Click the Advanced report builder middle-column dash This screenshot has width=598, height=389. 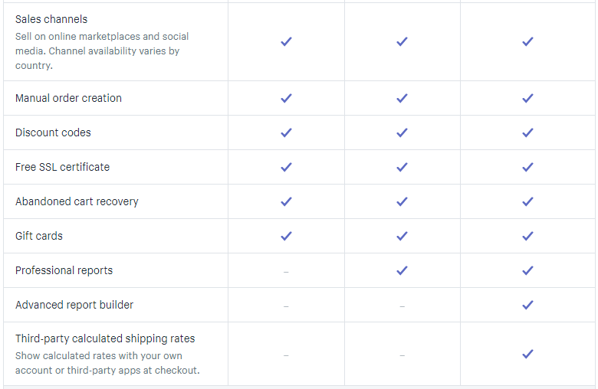coord(402,306)
